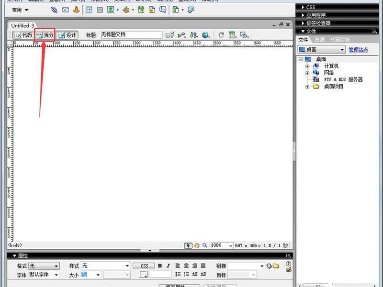
Task: Insert a Hyperlink from the Common bar
Action: tap(54, 10)
